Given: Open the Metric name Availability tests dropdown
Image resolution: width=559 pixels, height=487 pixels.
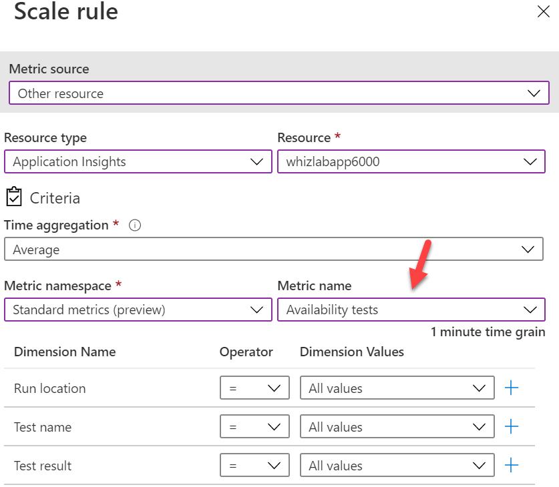Looking at the screenshot, I should coord(411,310).
